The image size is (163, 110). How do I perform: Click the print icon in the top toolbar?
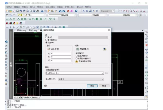pos(21,11)
